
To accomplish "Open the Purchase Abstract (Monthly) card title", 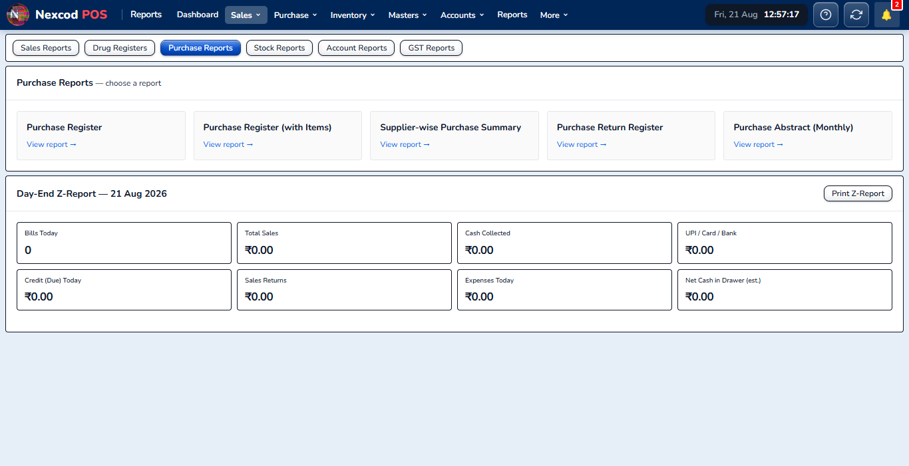I will click(x=793, y=127).
